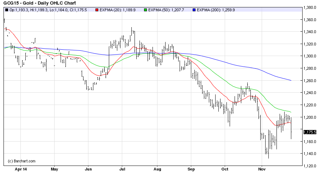317x180 pixels.
Task: Click the 1,340.0 price axis label
Action: (x=310, y=32)
